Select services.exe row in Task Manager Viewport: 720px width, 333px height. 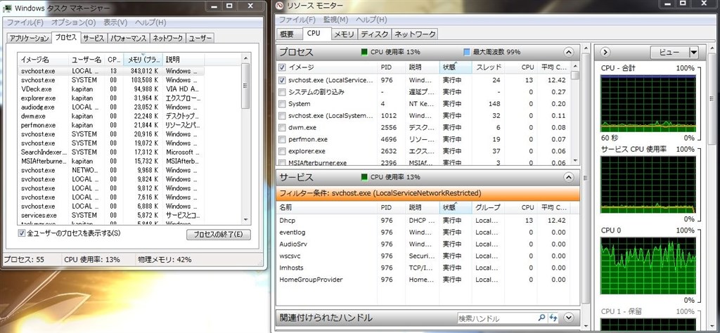click(x=110, y=215)
